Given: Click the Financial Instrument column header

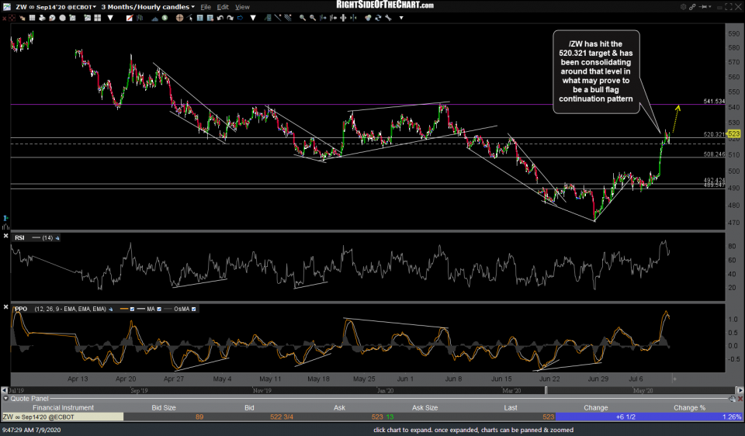Looking at the screenshot, I should point(62,407).
